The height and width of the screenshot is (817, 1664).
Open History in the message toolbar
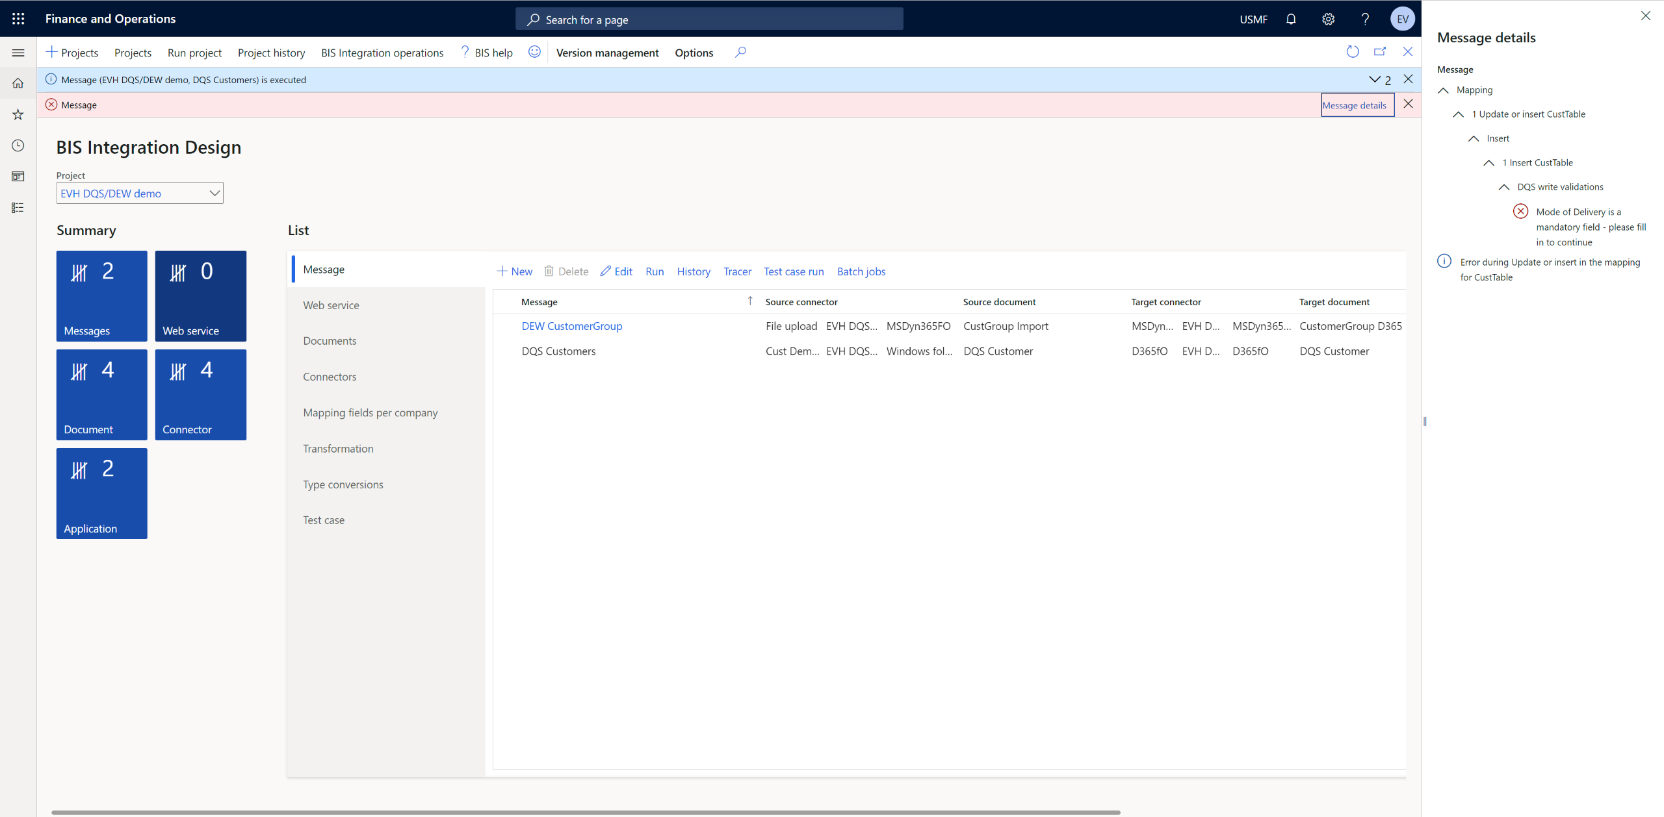[694, 271]
